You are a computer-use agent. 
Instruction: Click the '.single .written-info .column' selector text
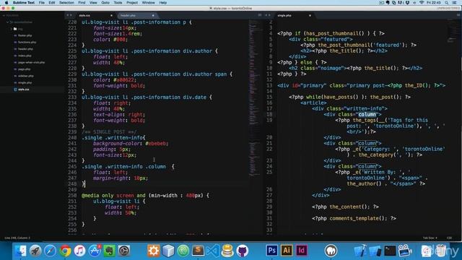click(x=124, y=167)
